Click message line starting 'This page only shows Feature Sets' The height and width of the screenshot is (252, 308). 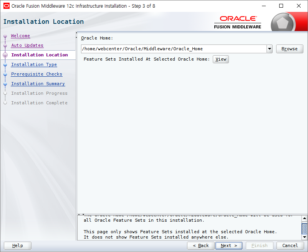pyautogui.click(x=180, y=232)
